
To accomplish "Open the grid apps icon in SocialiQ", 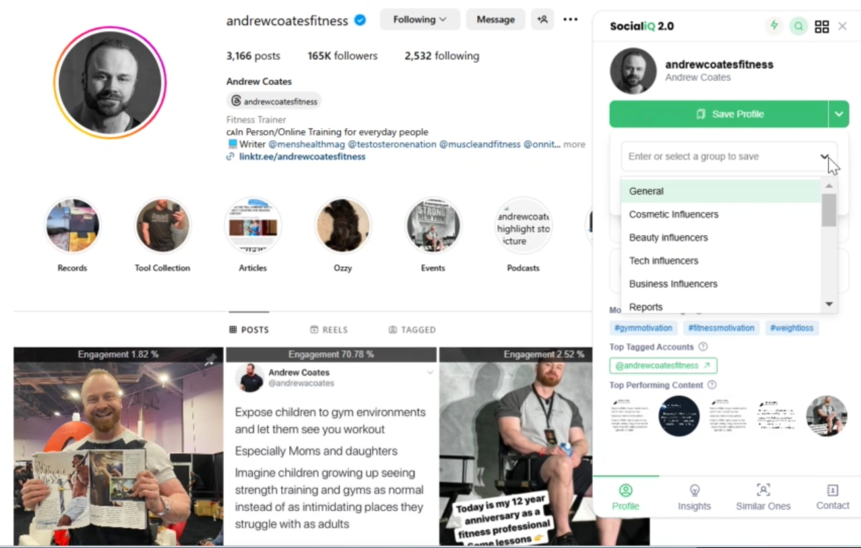I will pos(822,26).
